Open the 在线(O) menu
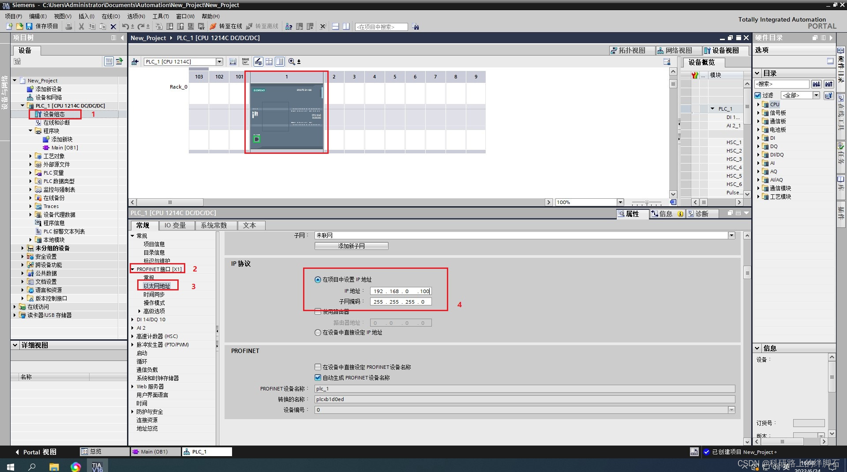 click(x=111, y=16)
